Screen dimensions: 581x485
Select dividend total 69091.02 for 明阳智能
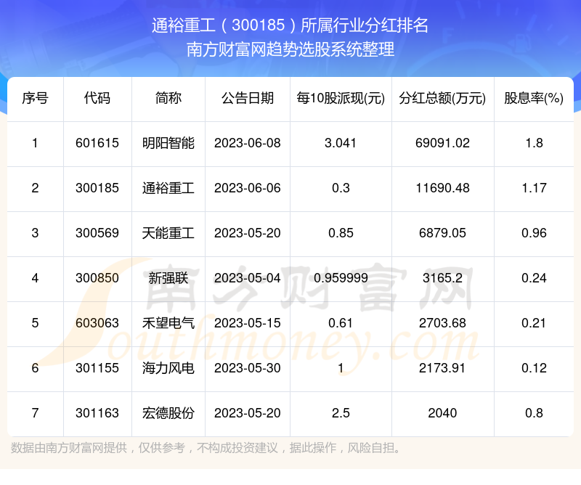click(444, 144)
